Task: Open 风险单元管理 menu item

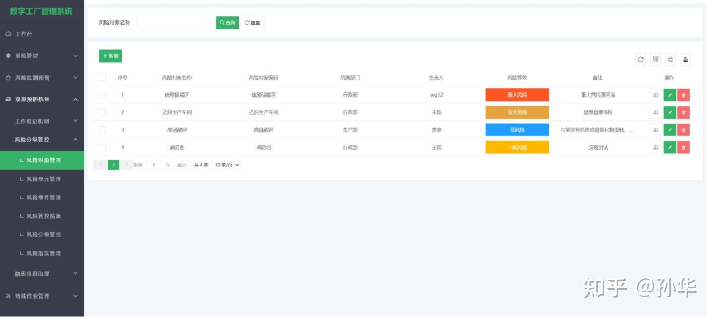Action: click(x=42, y=179)
